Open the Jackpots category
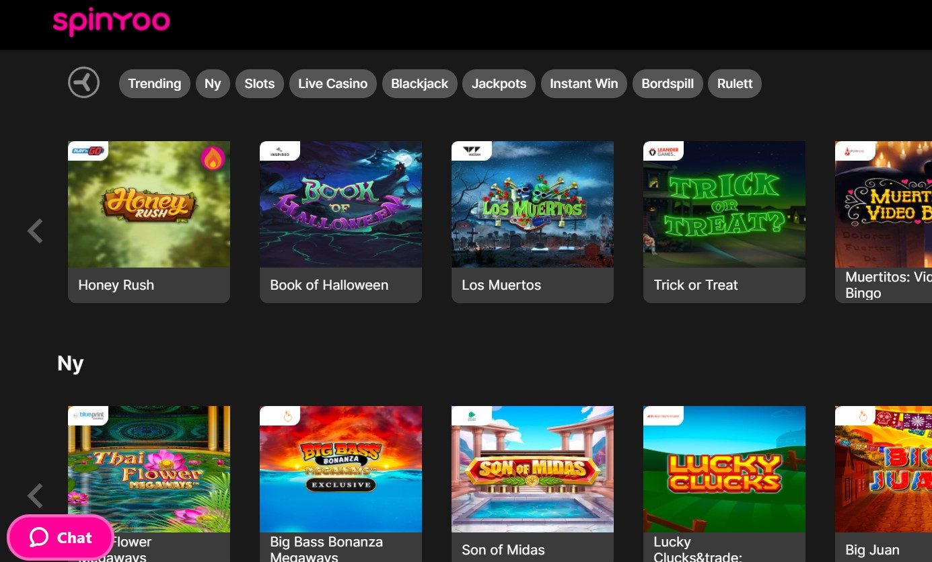This screenshot has width=932, height=562. pyautogui.click(x=499, y=84)
